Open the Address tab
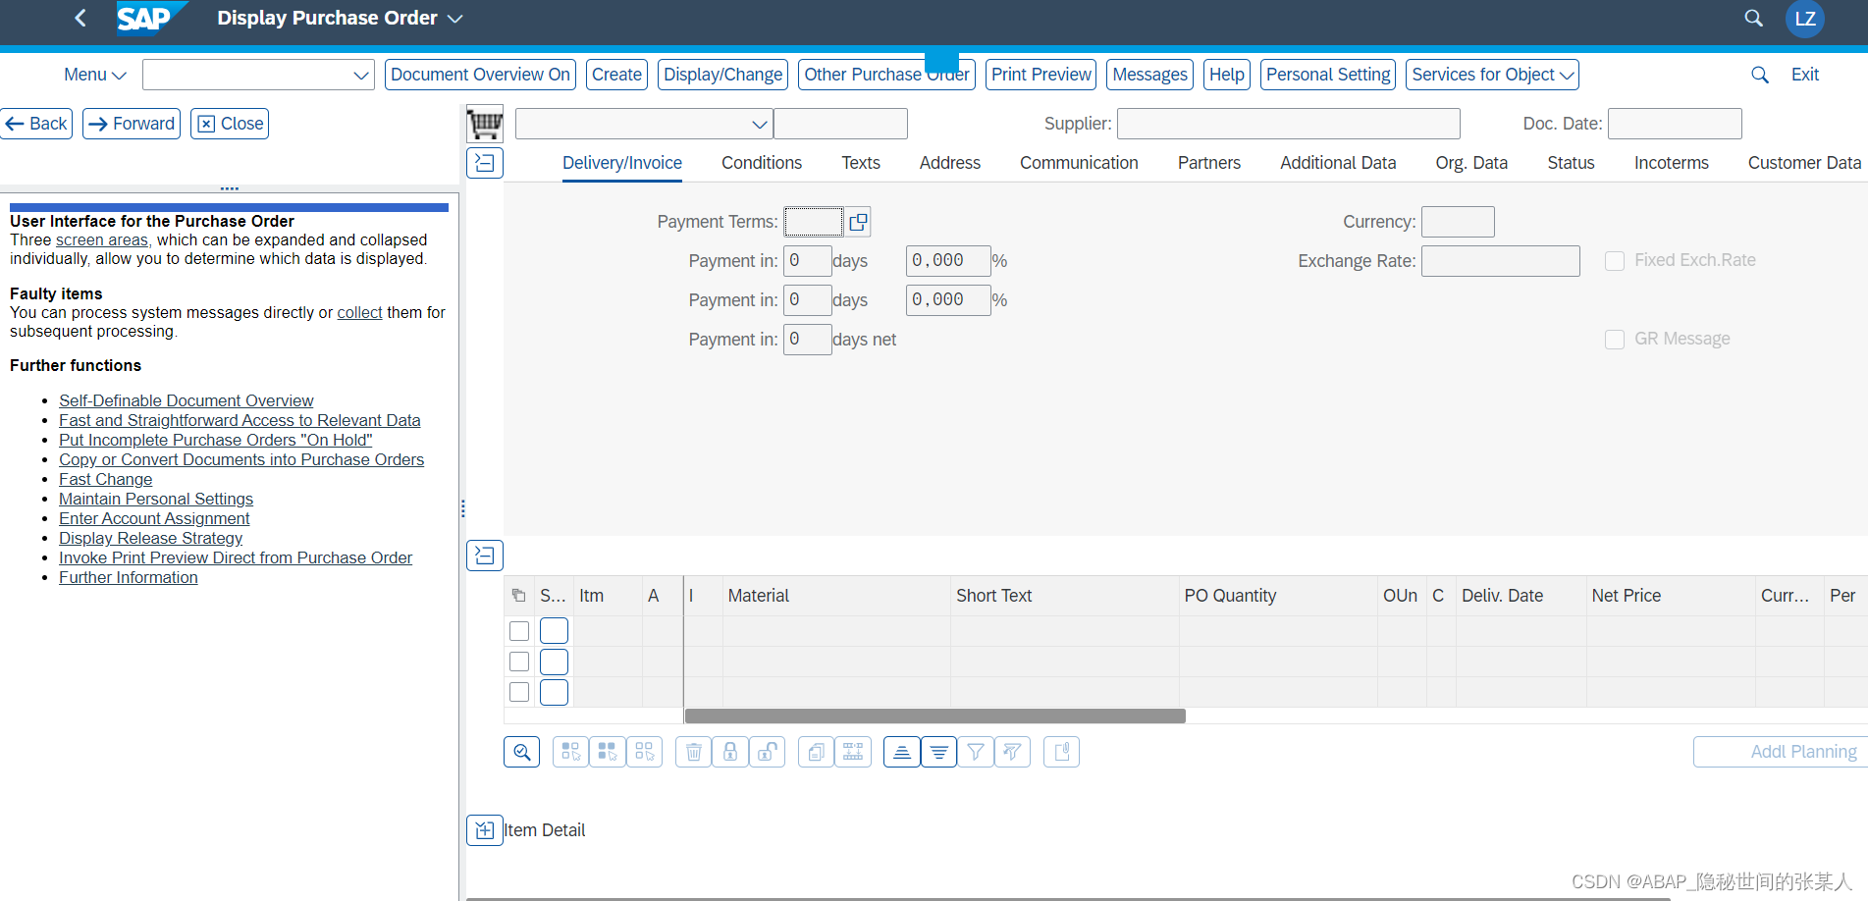The height and width of the screenshot is (901, 1868). coord(950,163)
